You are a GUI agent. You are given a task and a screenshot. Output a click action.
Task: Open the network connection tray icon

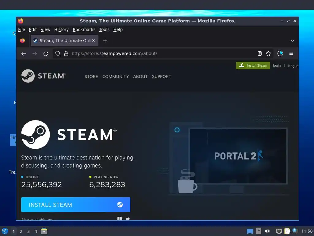click(279, 231)
